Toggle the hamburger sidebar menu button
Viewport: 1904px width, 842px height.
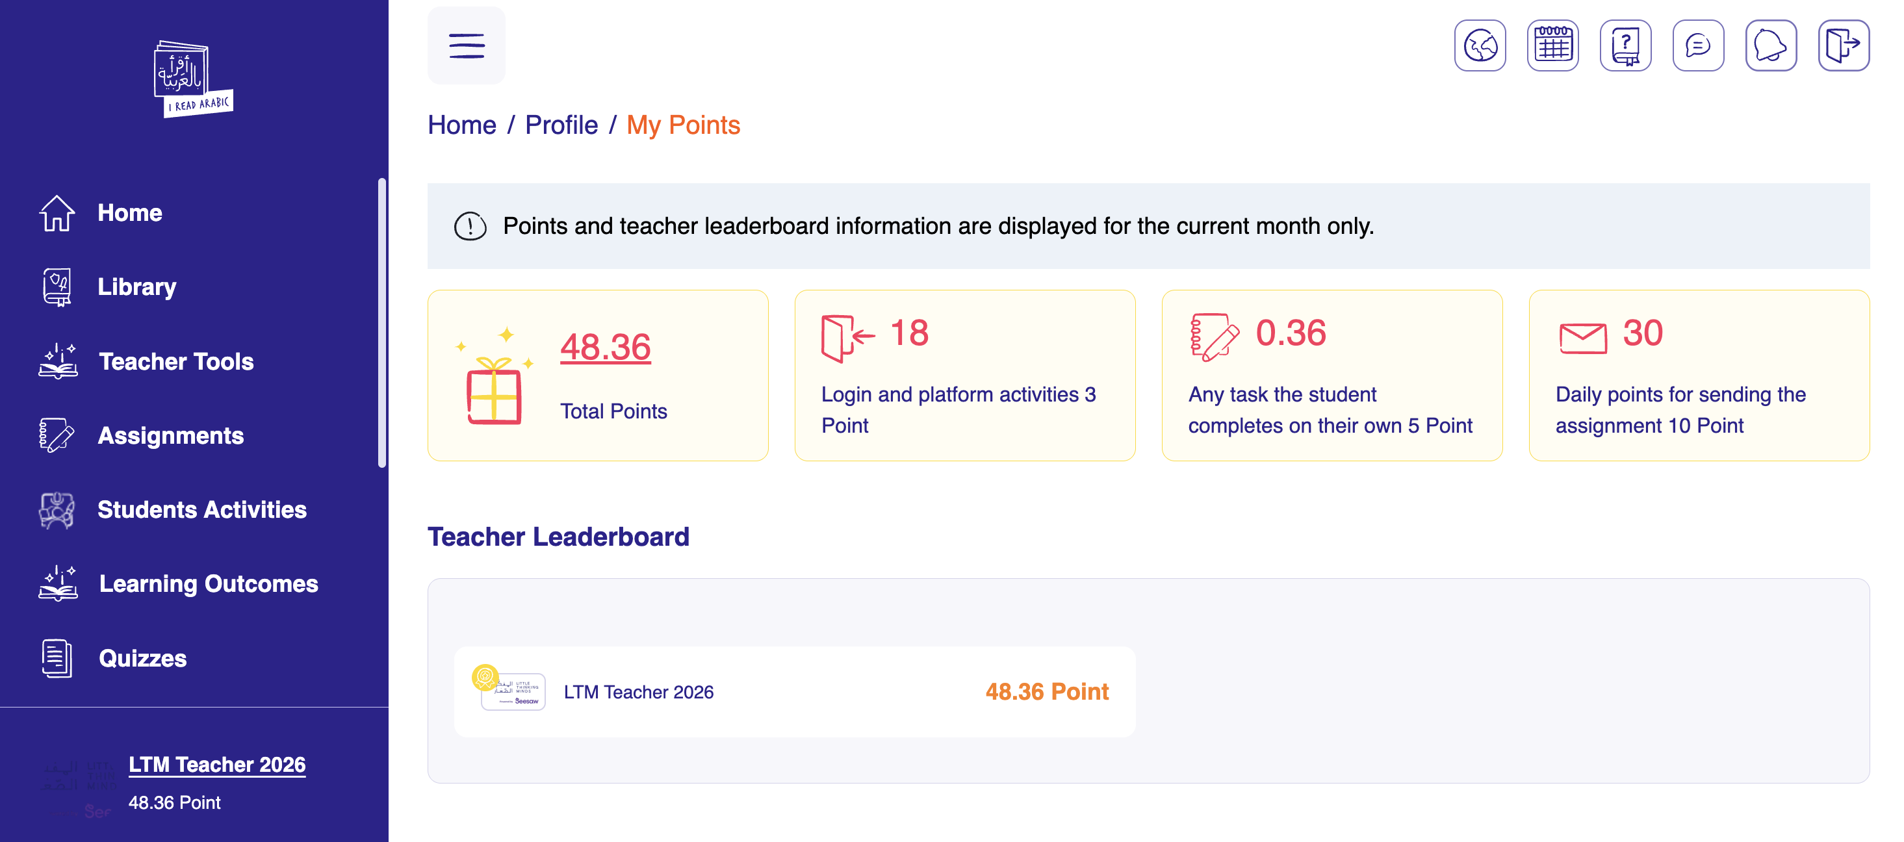click(x=467, y=46)
